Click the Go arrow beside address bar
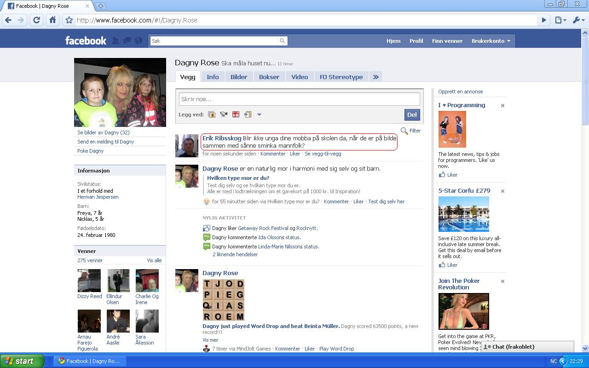The height and width of the screenshot is (368, 589). pyautogui.click(x=544, y=20)
